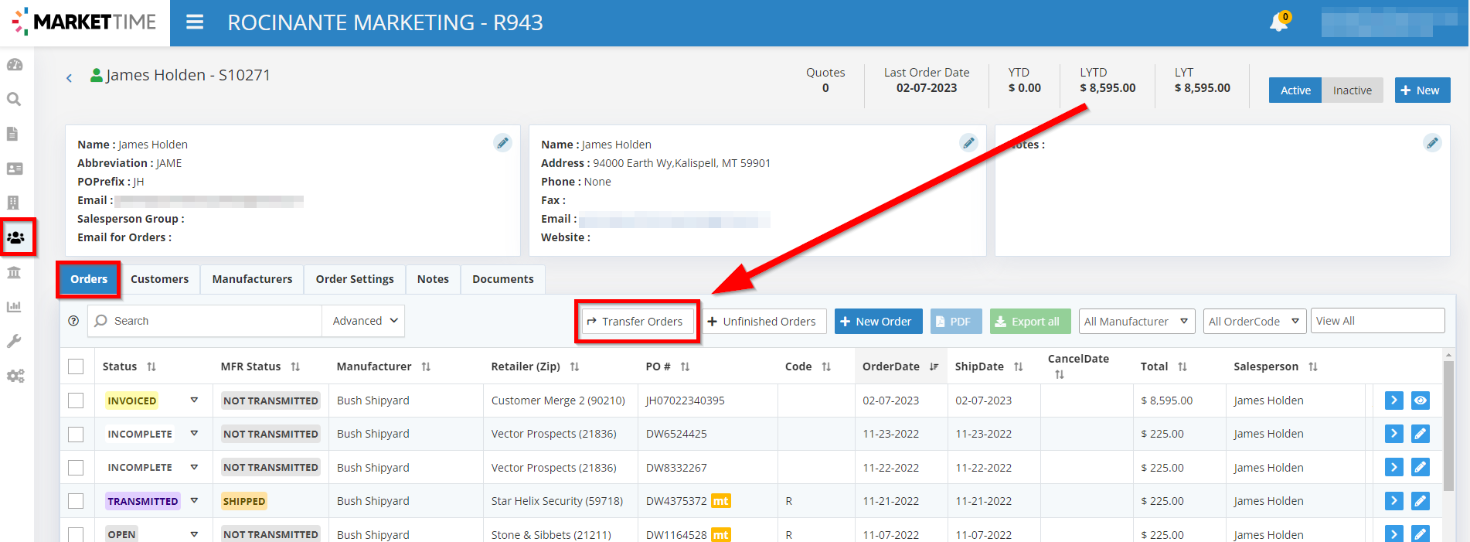Open search help question mark icon
Screen dimensions: 1470x542
pyautogui.click(x=73, y=321)
